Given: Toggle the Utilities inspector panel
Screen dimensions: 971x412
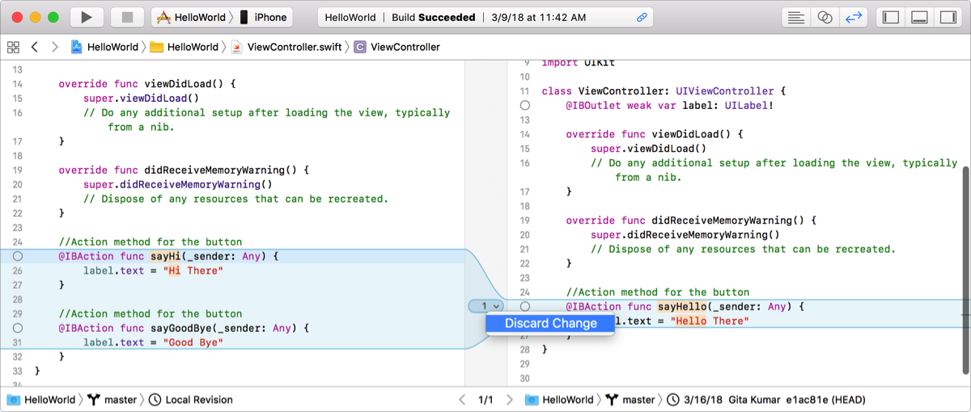Looking at the screenshot, I should pos(947,17).
